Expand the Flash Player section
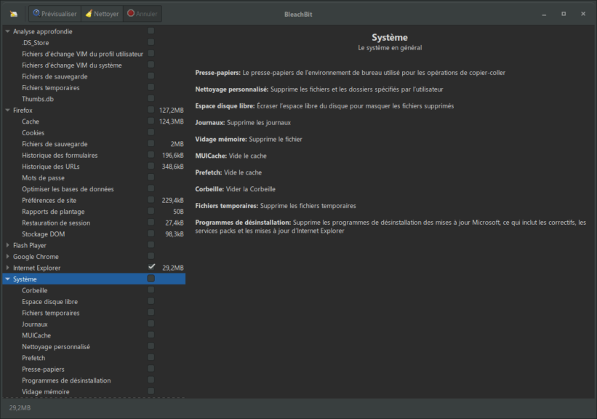The image size is (597, 419). pyautogui.click(x=8, y=245)
